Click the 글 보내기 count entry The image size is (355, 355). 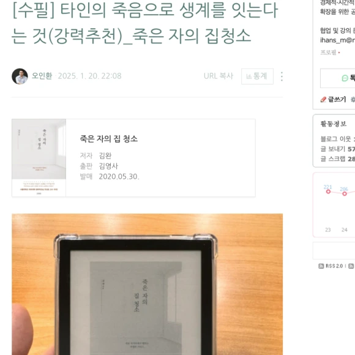coord(338,149)
